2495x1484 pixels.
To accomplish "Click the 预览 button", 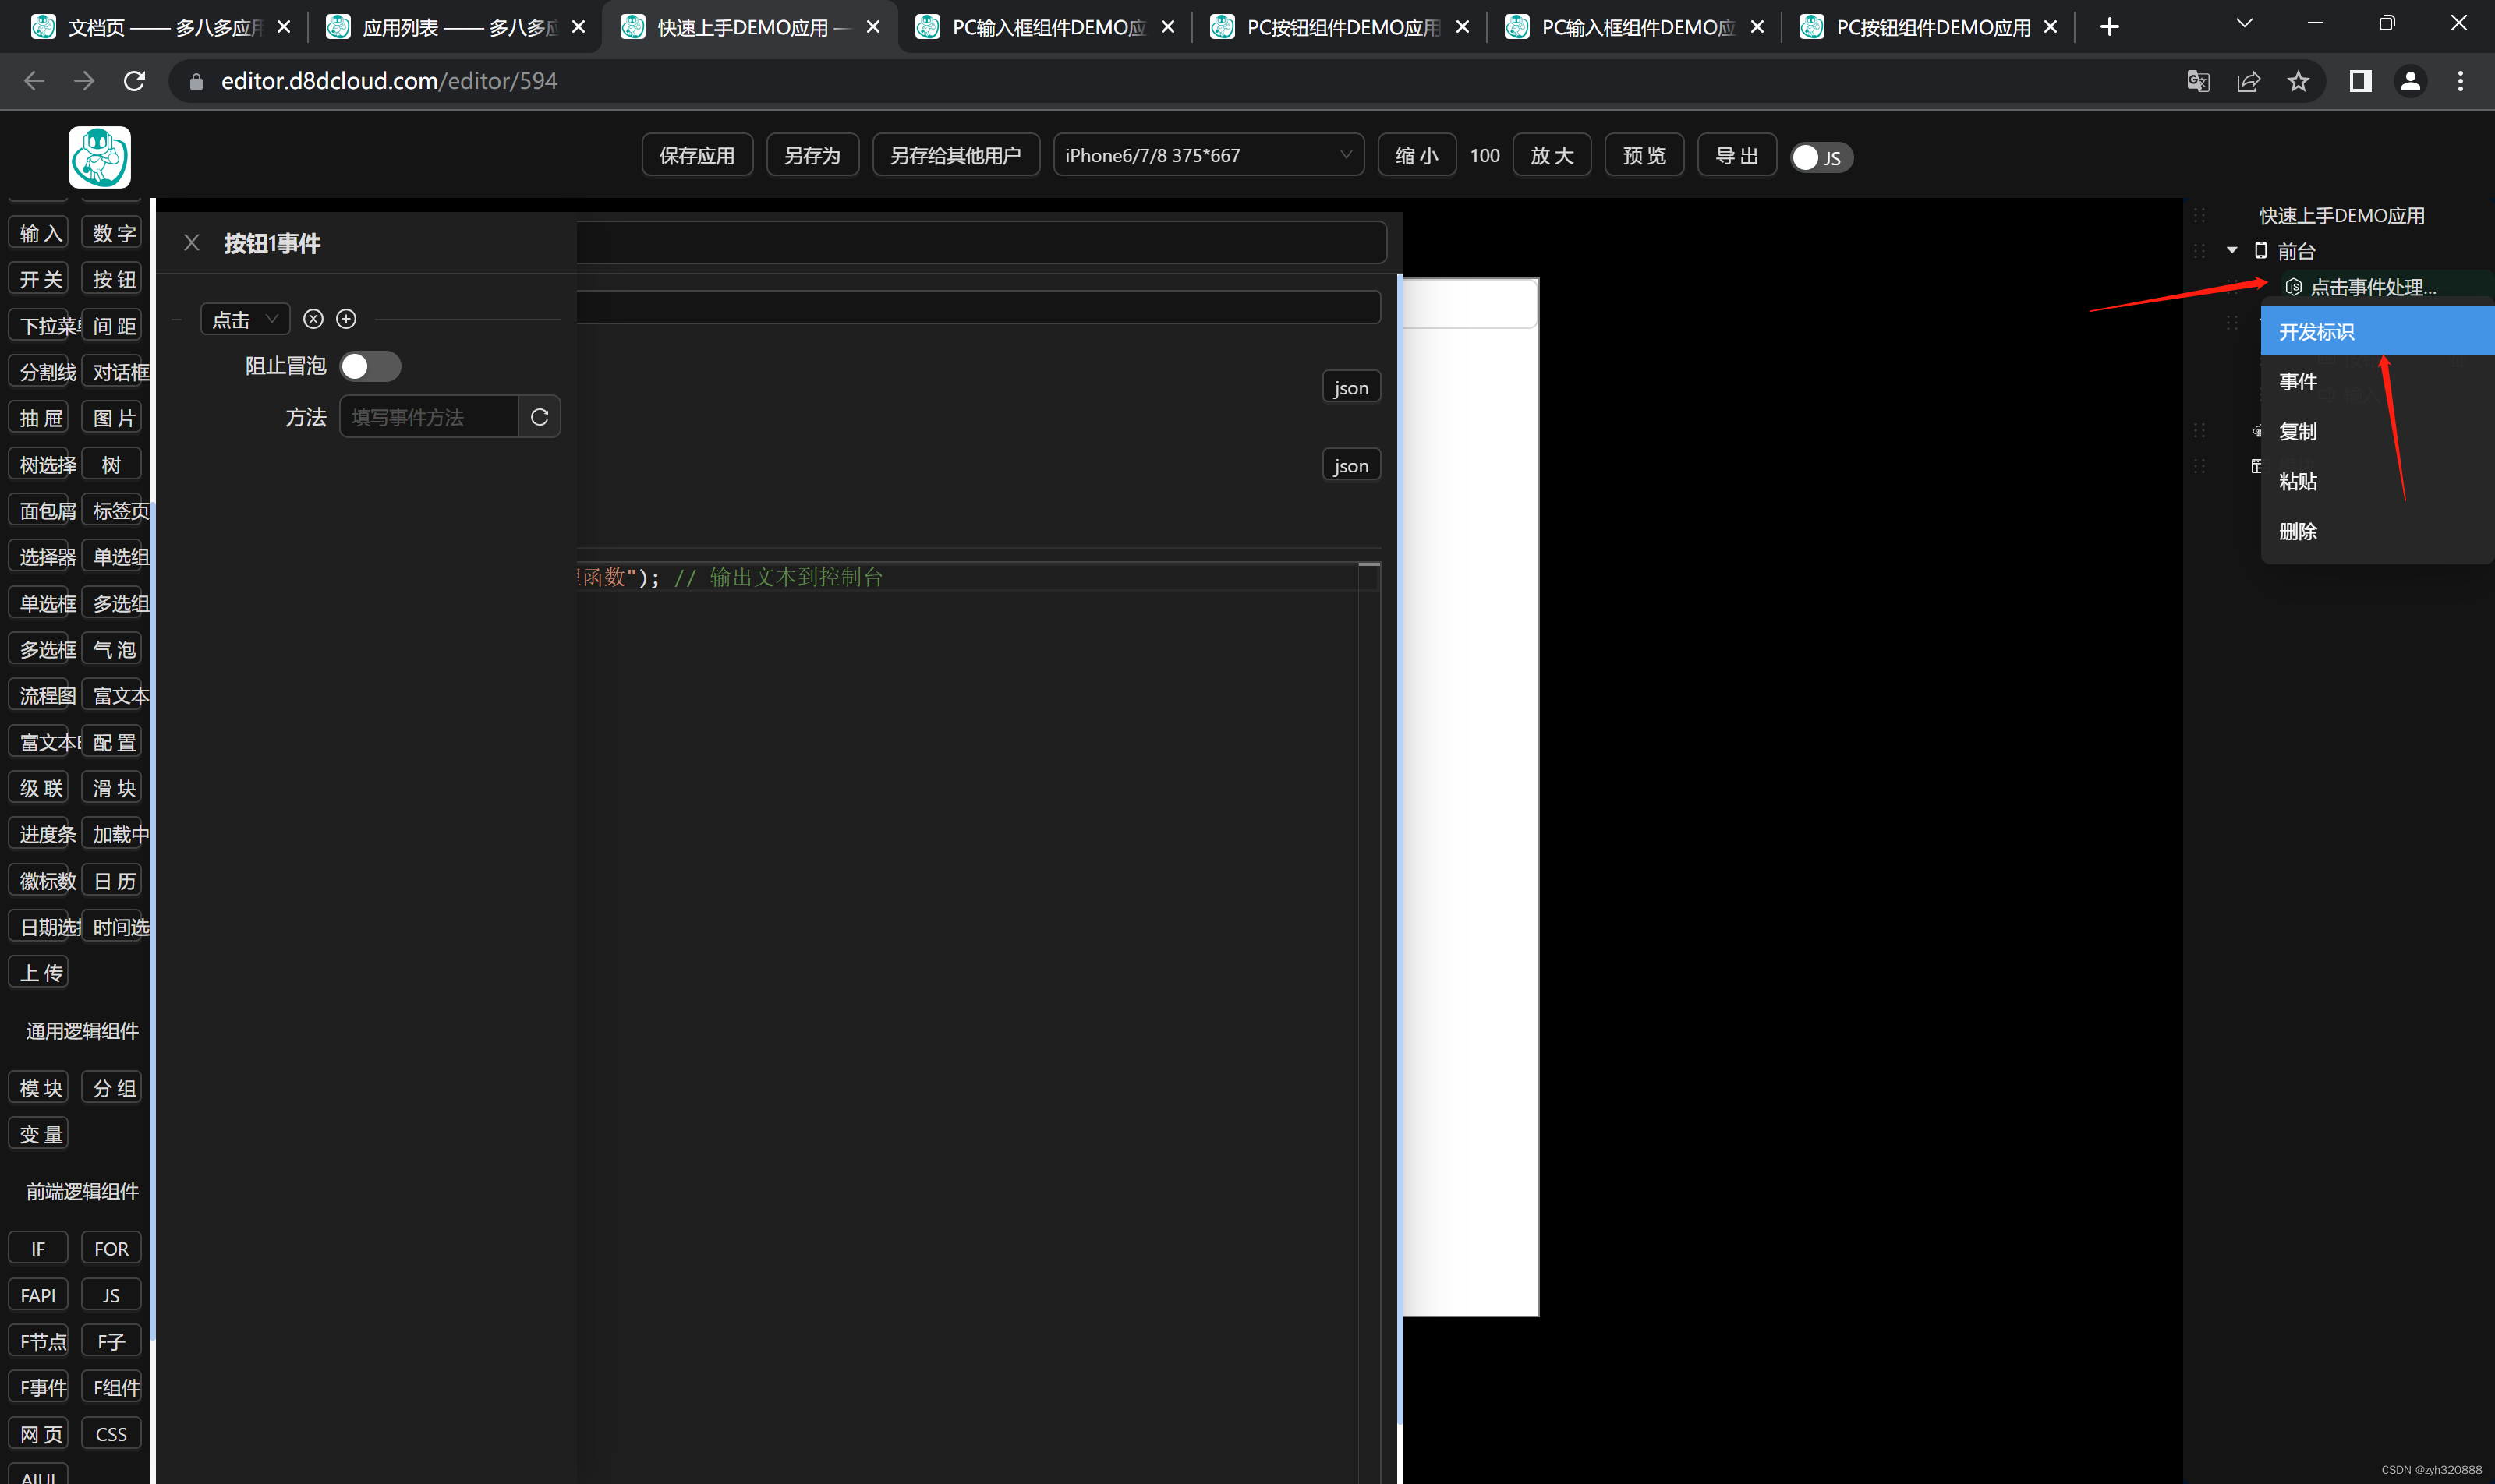I will 1644,154.
